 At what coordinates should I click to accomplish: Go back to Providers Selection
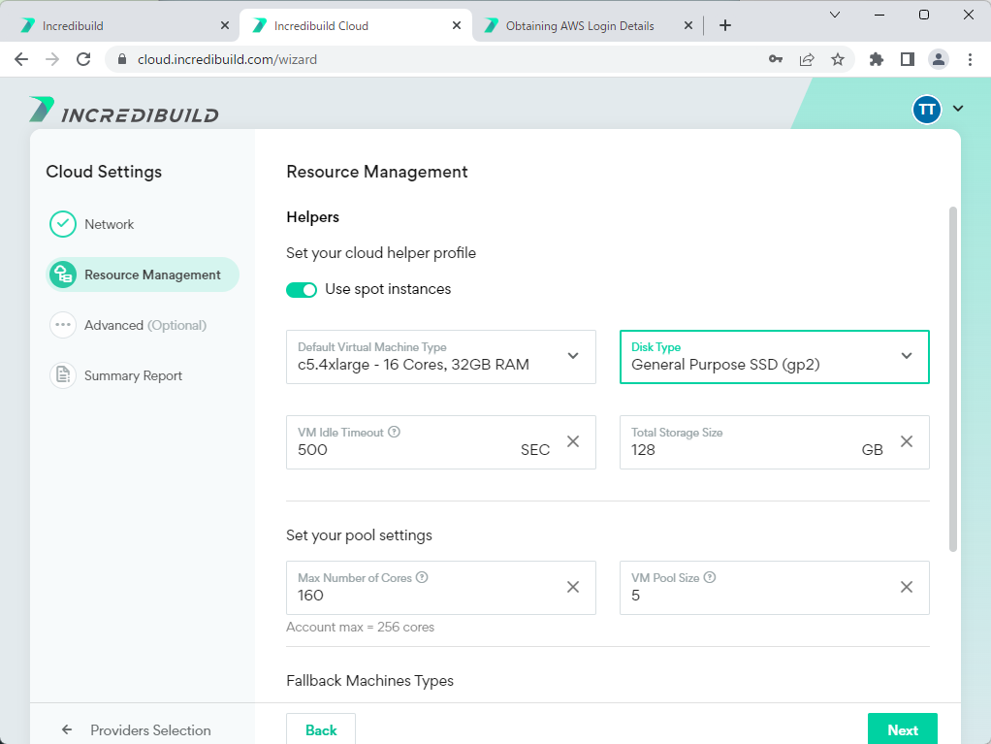tap(136, 729)
